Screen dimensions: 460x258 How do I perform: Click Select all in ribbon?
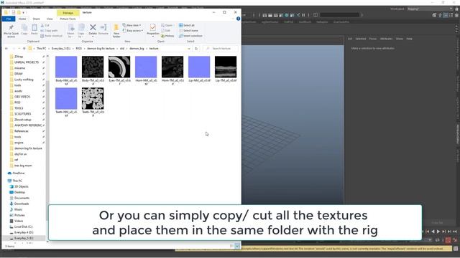click(187, 25)
